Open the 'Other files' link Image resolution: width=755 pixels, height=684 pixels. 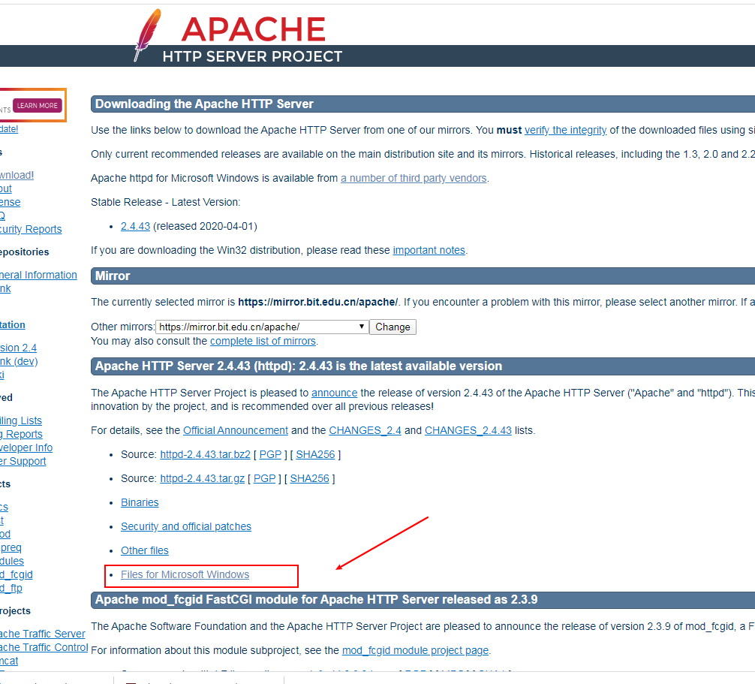tap(144, 551)
